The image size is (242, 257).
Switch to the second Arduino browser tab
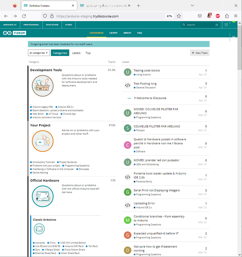105,6
